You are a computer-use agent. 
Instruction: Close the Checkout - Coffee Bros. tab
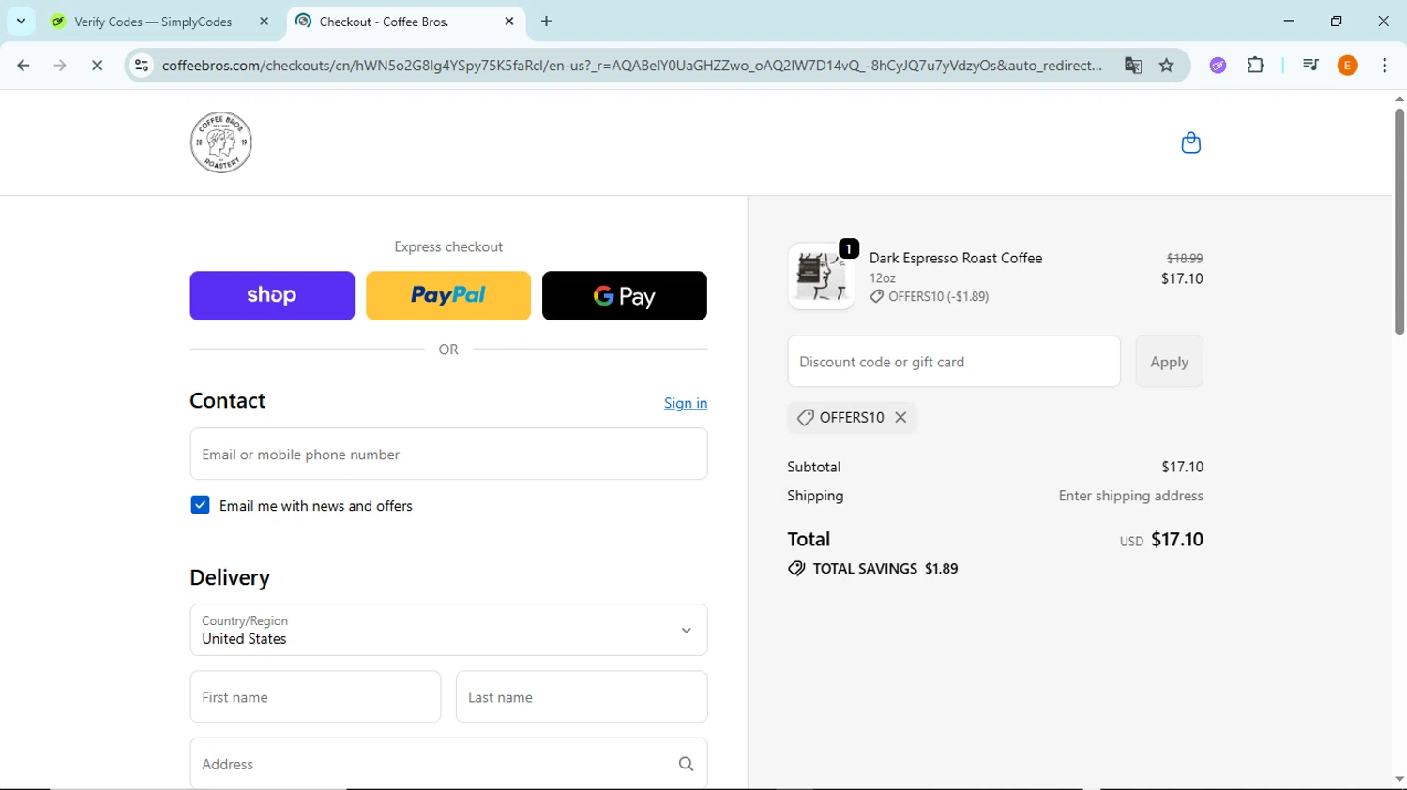pos(509,21)
